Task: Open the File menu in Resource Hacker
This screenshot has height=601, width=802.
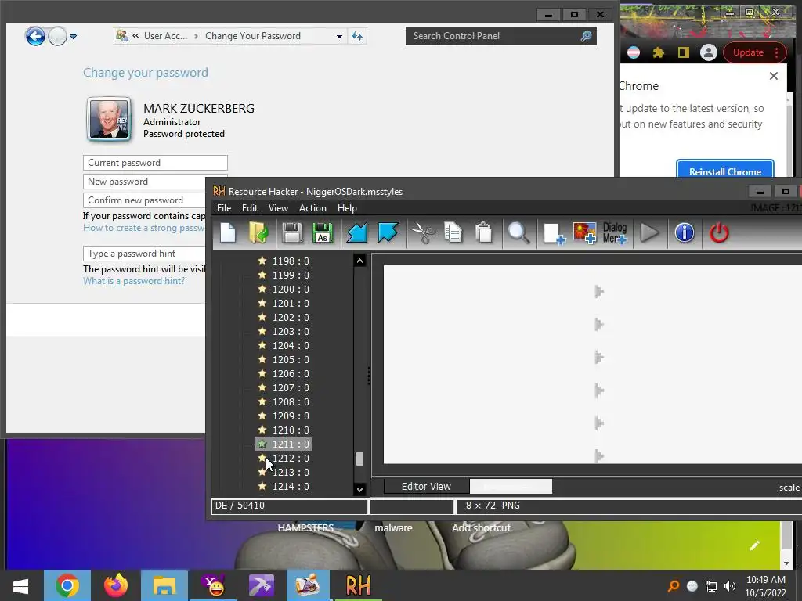Action: [x=224, y=208]
